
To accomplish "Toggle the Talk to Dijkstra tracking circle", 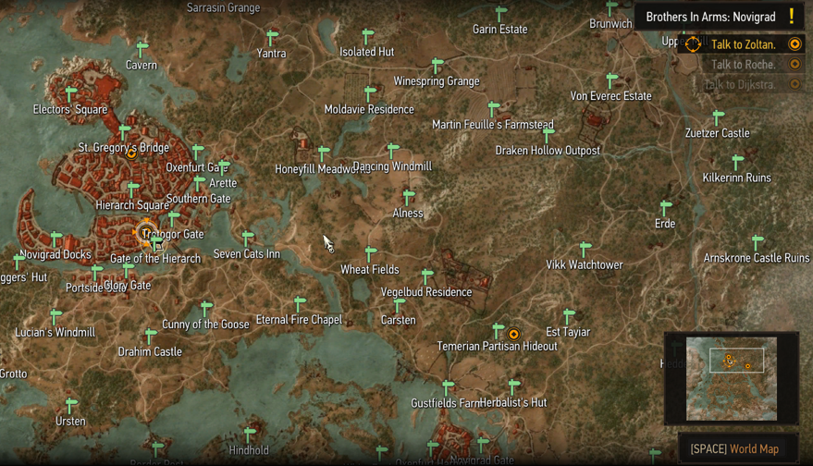I will pyautogui.click(x=795, y=84).
